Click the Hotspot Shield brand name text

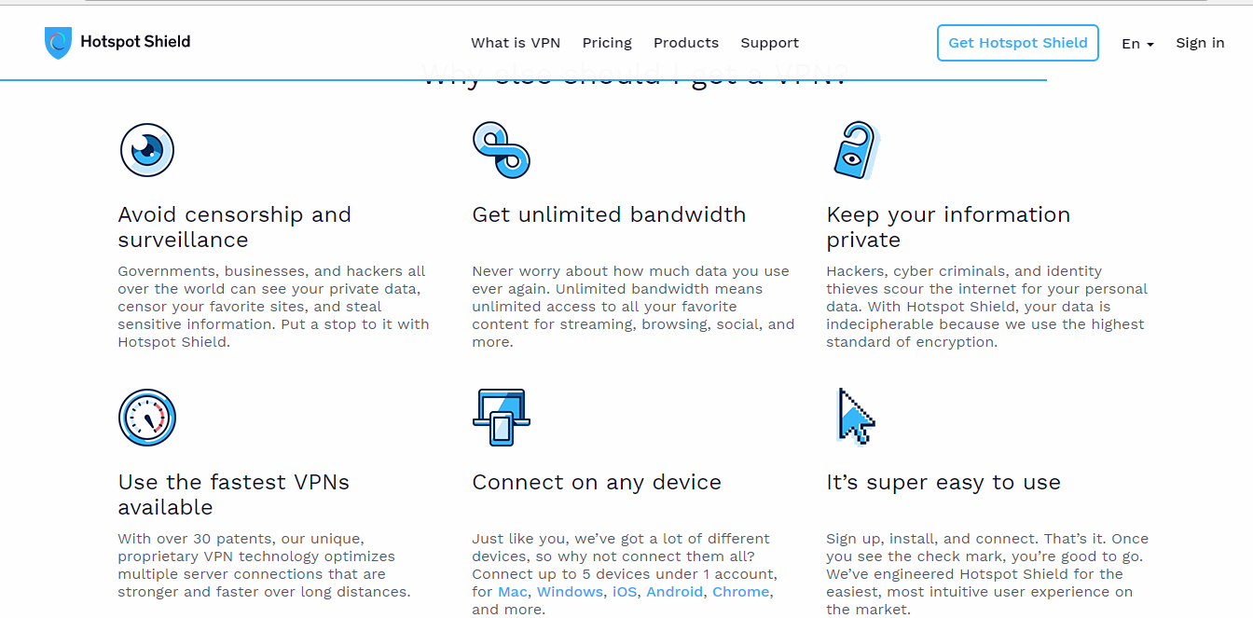(x=135, y=42)
